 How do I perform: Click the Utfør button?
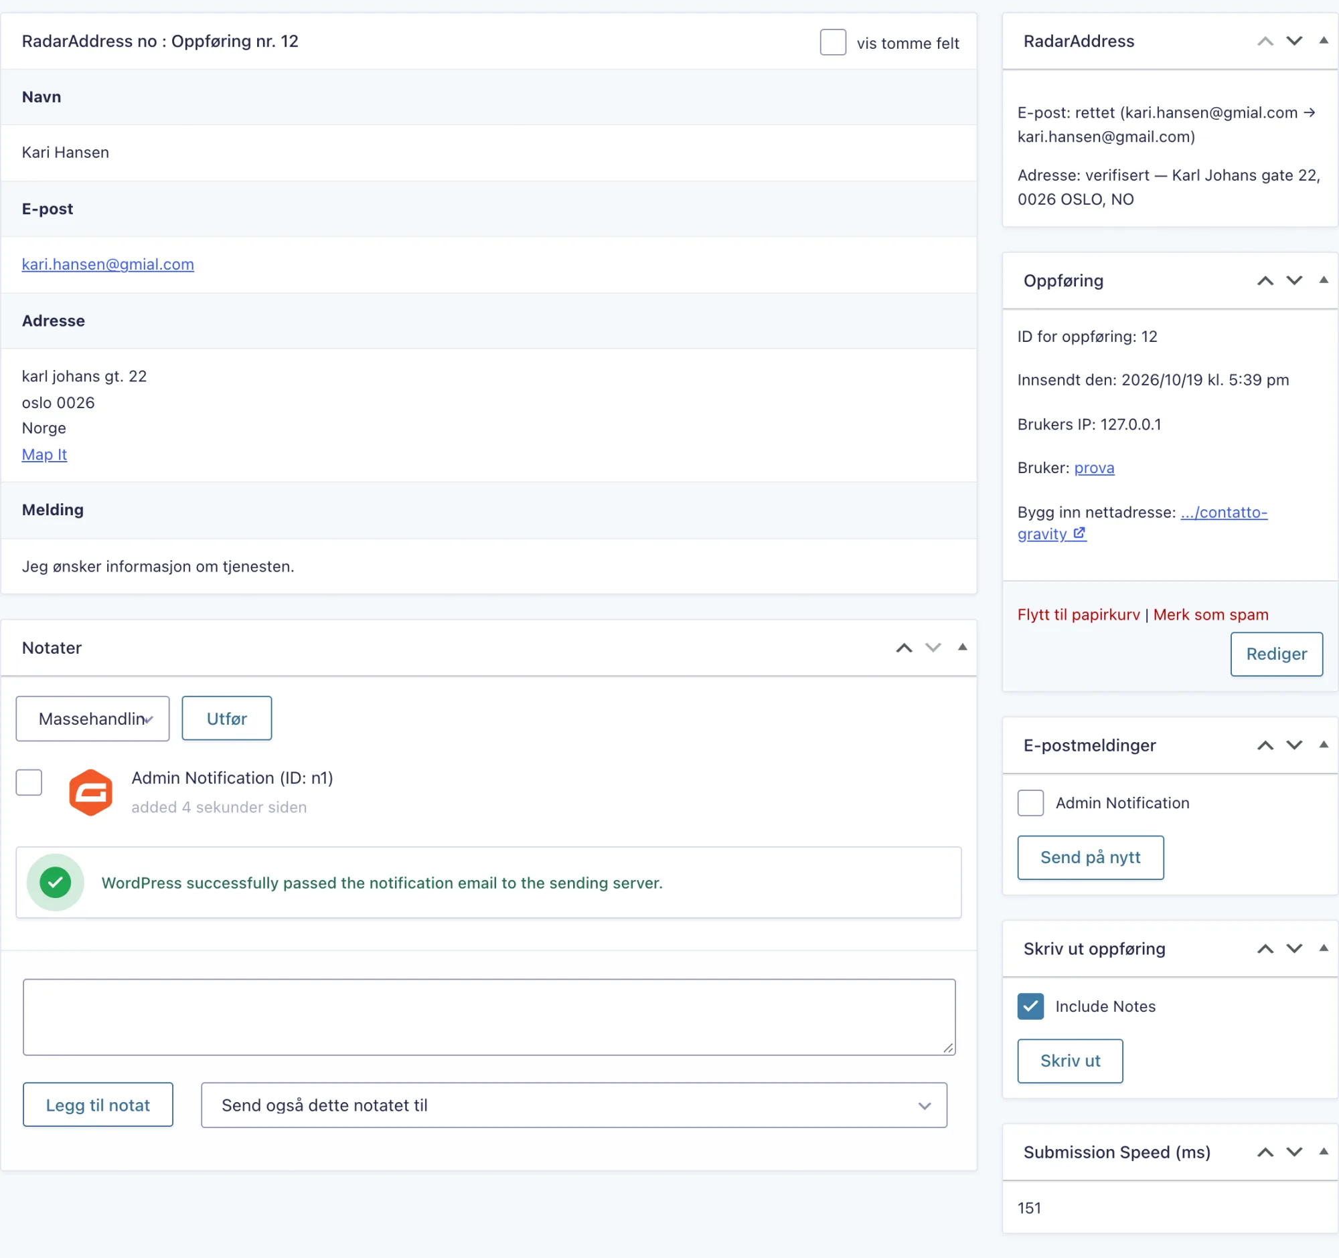[227, 718]
